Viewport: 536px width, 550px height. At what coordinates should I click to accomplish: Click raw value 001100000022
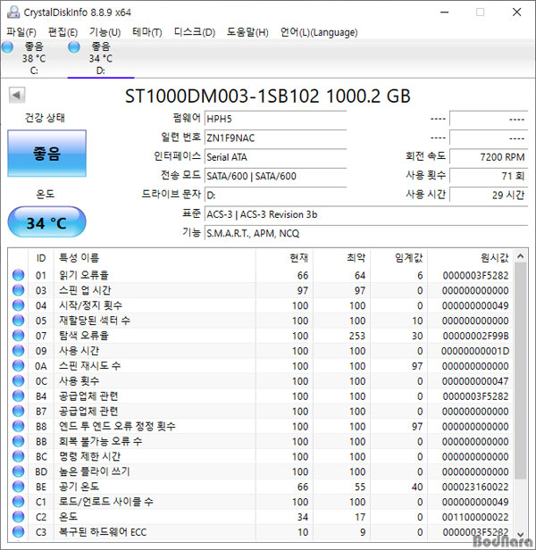[x=475, y=517]
